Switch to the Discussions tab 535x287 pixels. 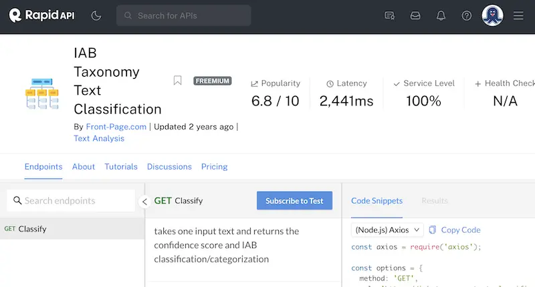coord(169,166)
